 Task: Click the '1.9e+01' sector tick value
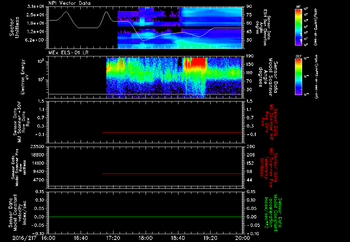36,23
